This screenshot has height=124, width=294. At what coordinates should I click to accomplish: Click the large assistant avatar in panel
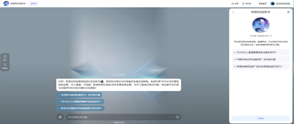[261, 25]
